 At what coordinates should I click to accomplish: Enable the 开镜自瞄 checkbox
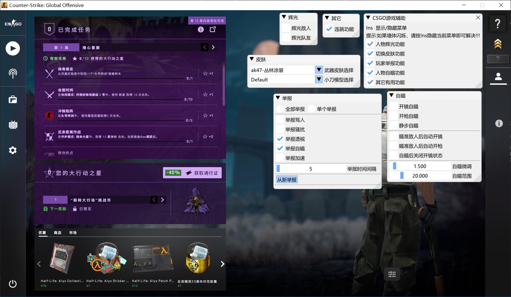393,106
